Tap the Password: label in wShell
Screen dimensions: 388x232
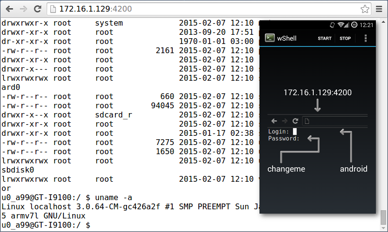tap(284, 138)
